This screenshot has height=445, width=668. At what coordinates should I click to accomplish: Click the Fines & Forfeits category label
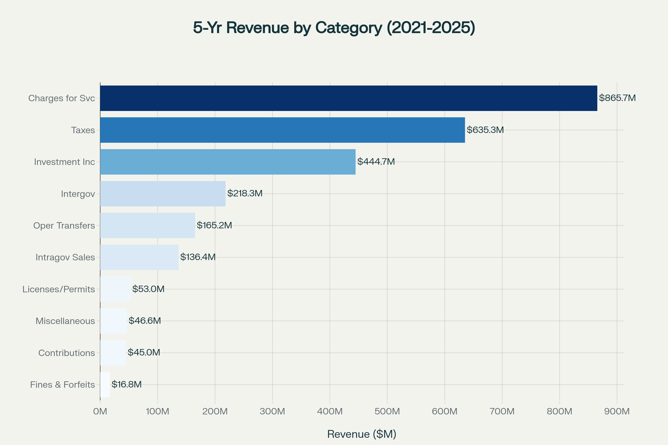click(62, 385)
